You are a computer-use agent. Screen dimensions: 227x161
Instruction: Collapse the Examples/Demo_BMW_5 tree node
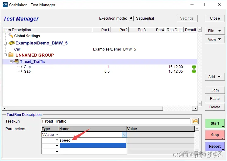click(5, 43)
